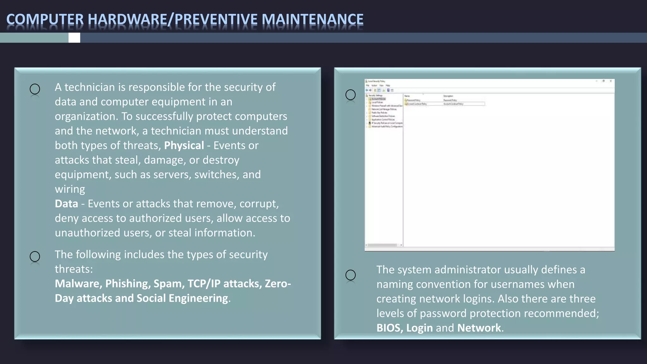Click the Forward arrow toolbar icon

[x=370, y=90]
